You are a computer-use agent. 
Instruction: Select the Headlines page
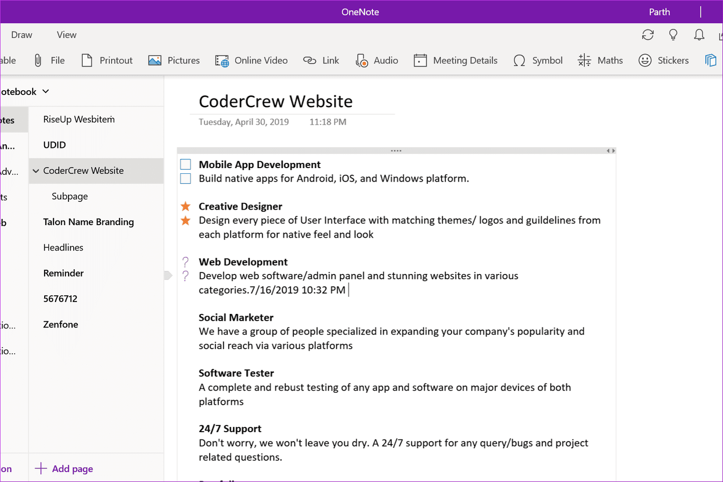pos(97,247)
